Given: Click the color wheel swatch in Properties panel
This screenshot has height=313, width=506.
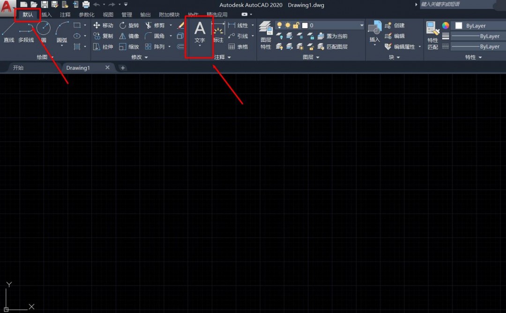Looking at the screenshot, I should pyautogui.click(x=446, y=25).
